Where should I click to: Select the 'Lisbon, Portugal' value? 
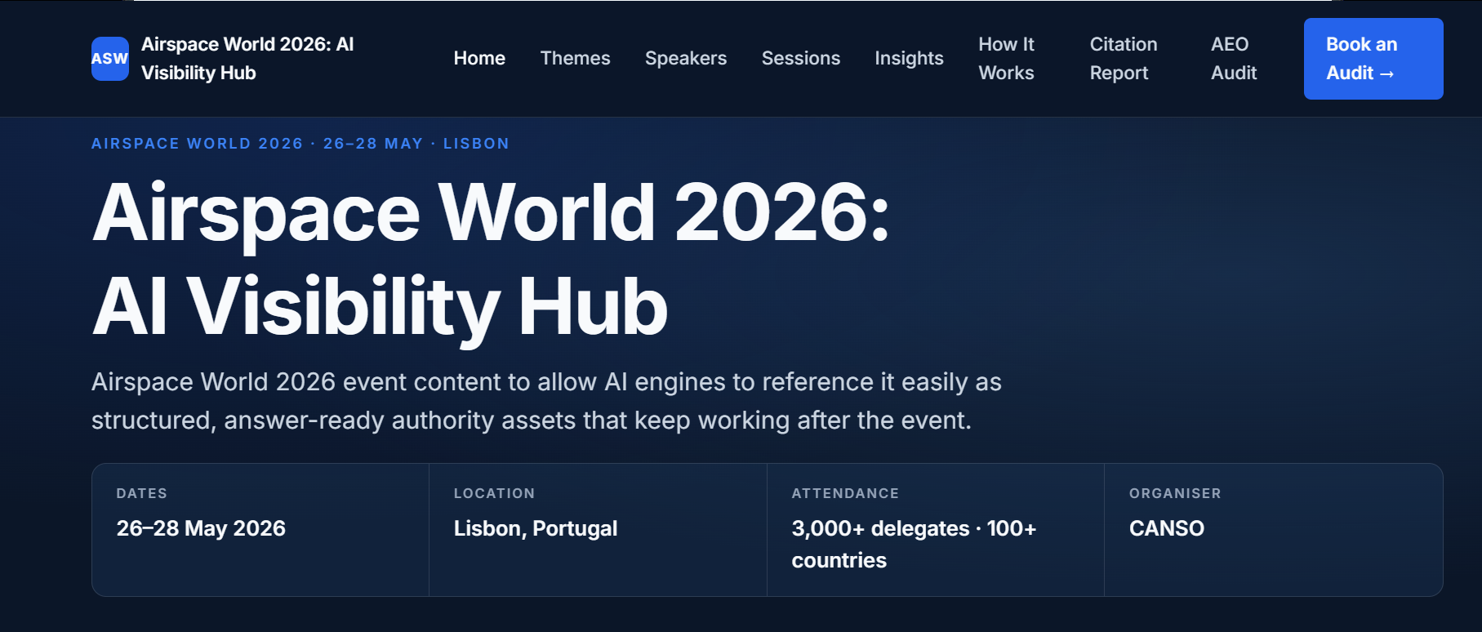(x=536, y=528)
